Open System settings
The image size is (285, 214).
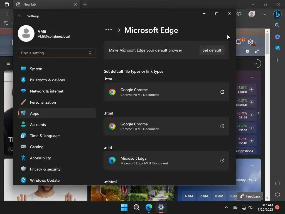(57, 69)
